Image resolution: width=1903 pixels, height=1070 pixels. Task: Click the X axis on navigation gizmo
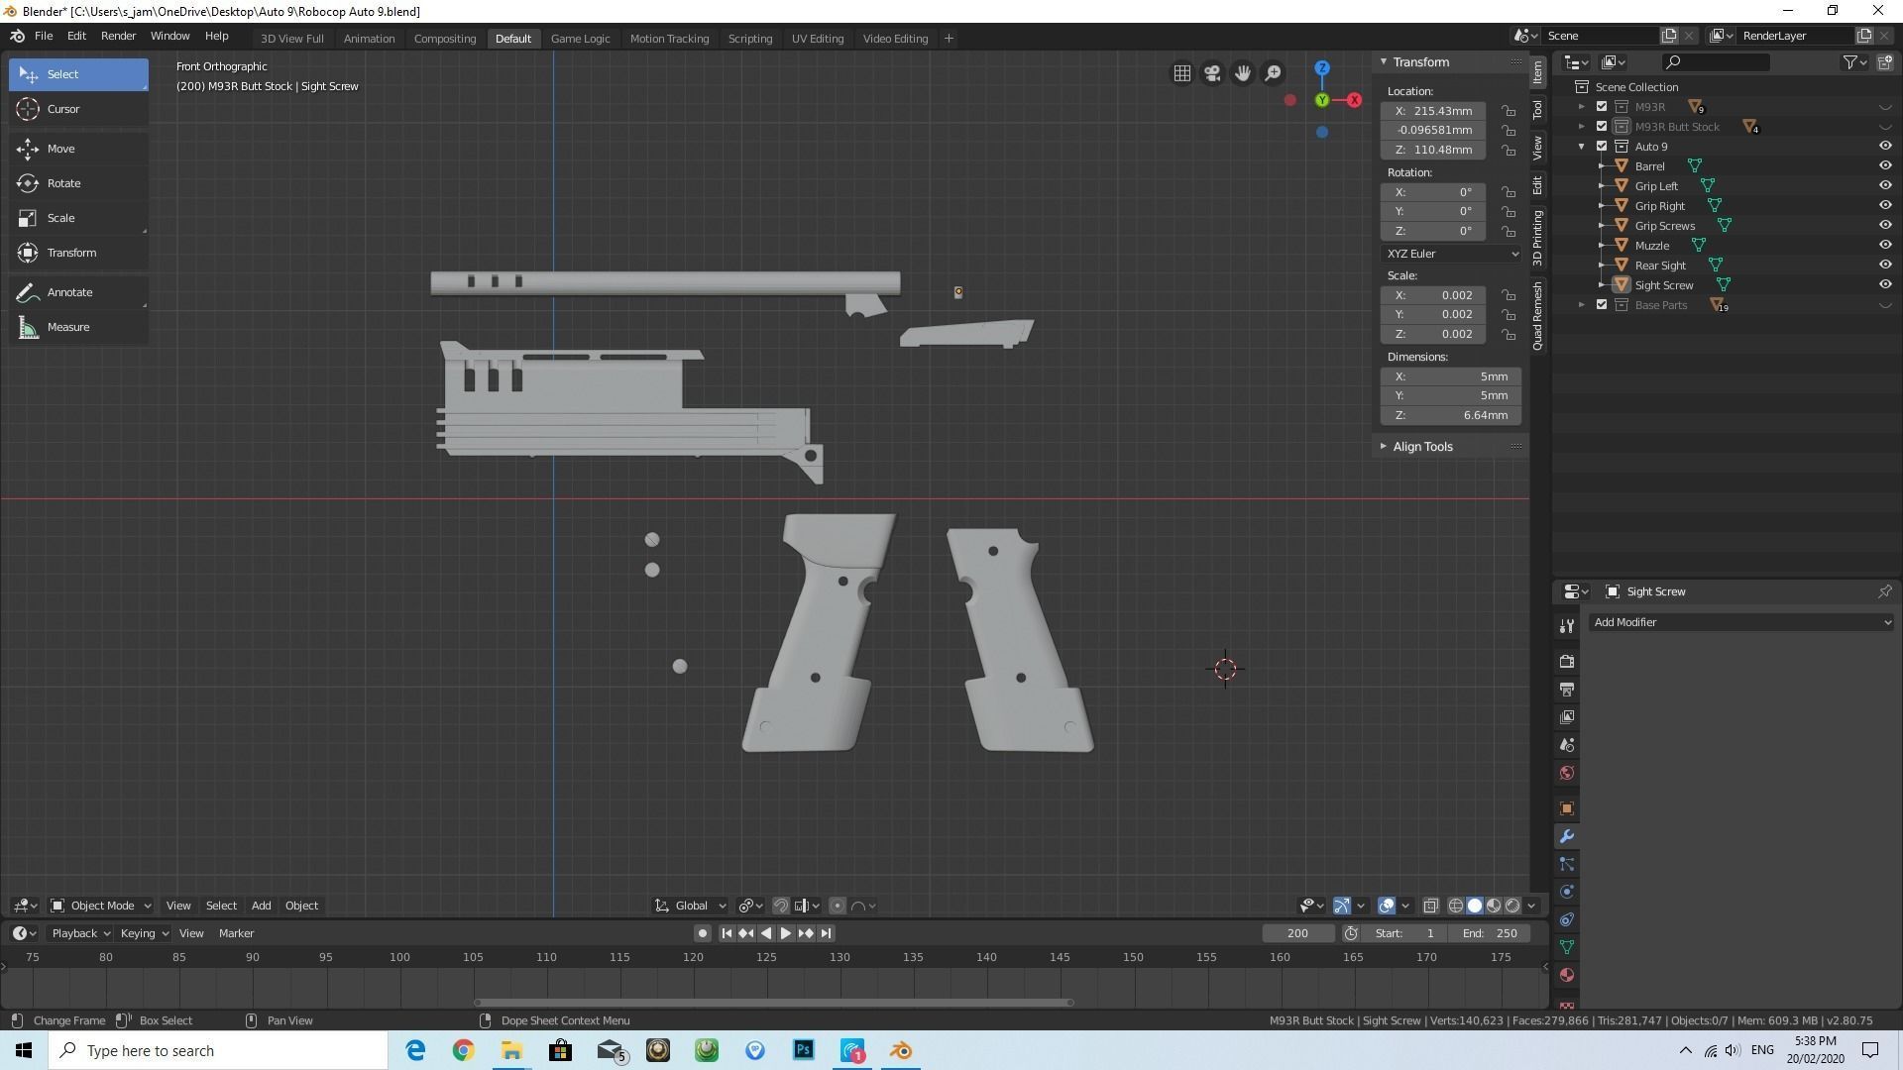coord(1354,100)
